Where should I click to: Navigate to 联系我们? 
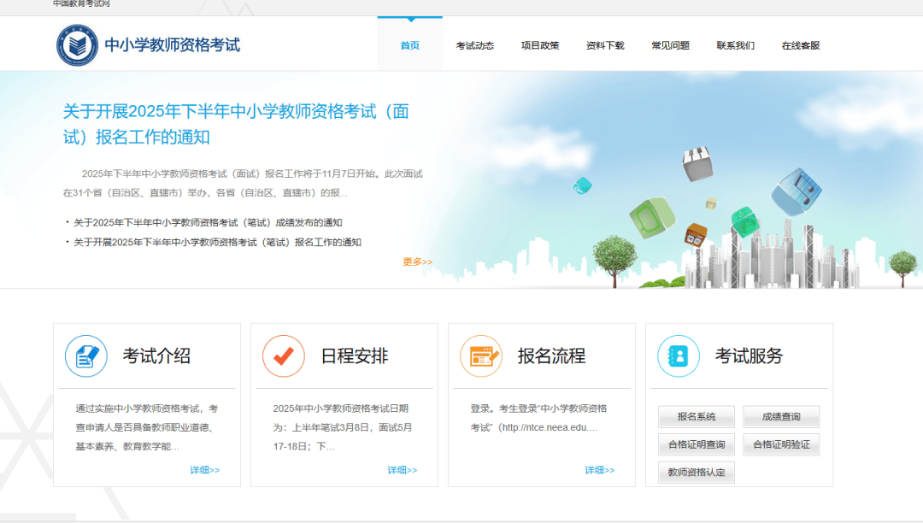click(736, 45)
